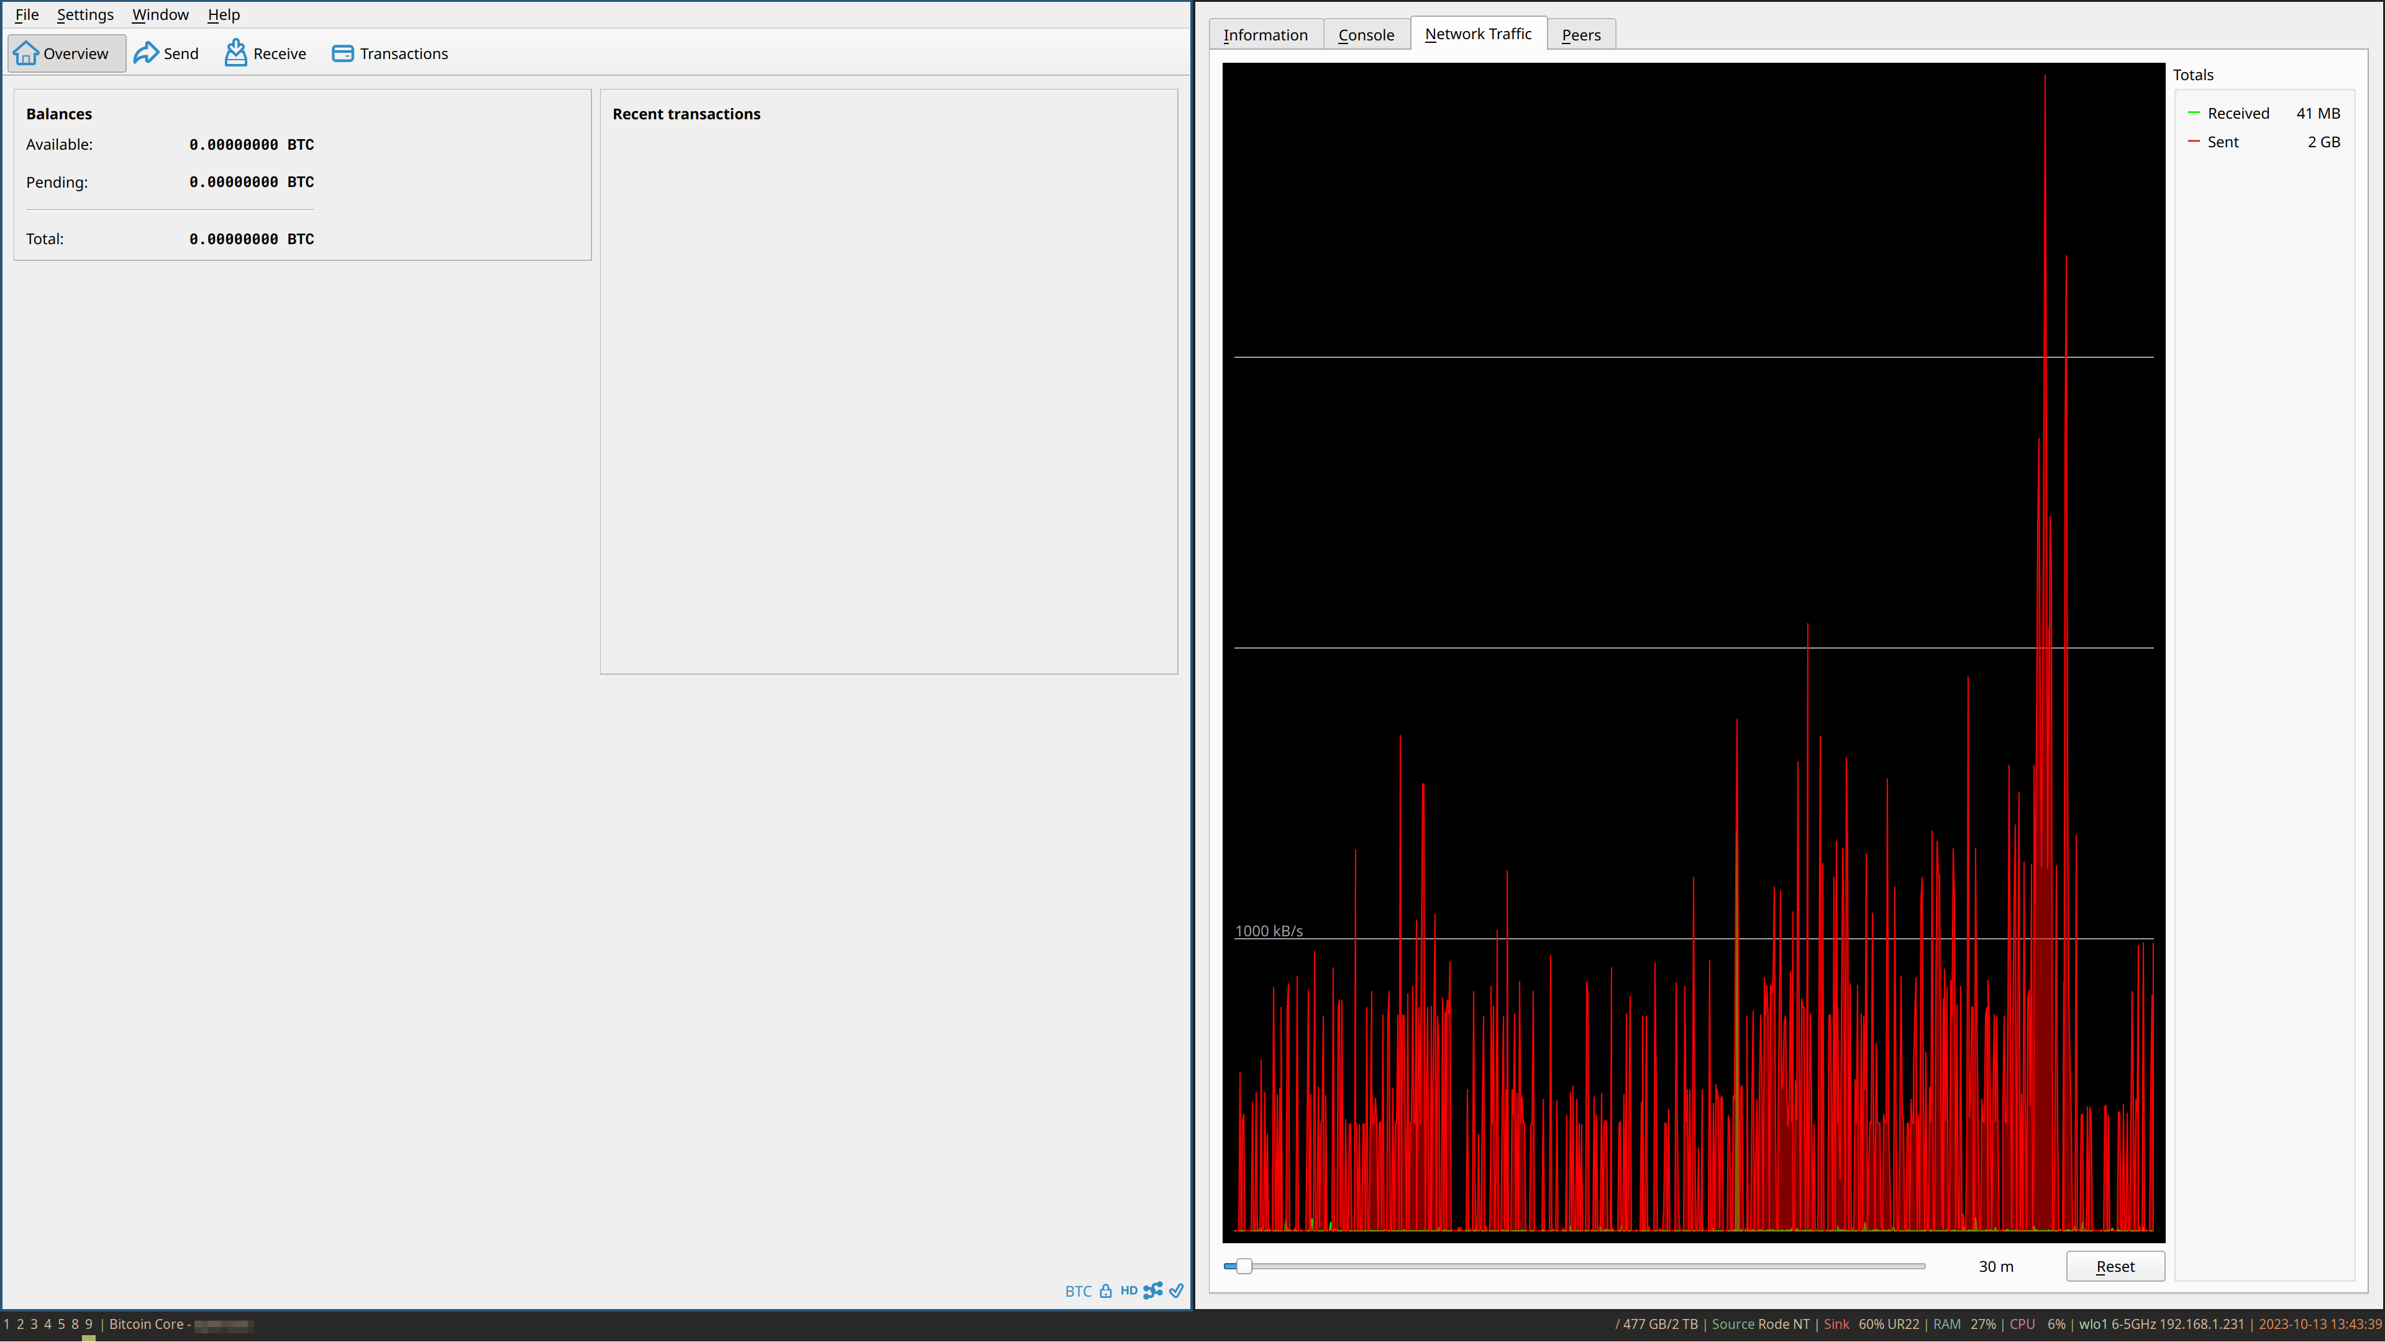Image resolution: width=2385 pixels, height=1342 pixels.
Task: Click the Reset button
Action: pyautogui.click(x=2115, y=1265)
